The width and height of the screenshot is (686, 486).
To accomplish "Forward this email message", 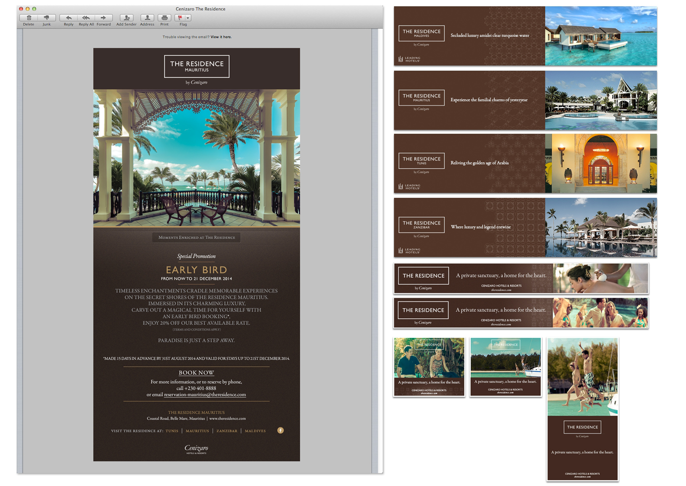I will click(x=104, y=18).
